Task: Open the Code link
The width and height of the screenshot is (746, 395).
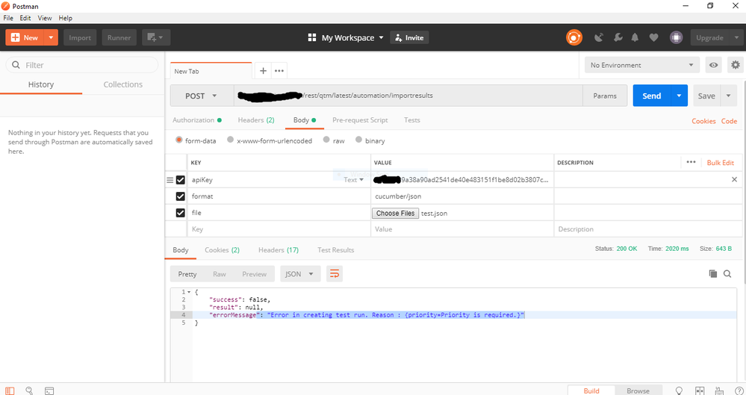Action: pyautogui.click(x=729, y=121)
